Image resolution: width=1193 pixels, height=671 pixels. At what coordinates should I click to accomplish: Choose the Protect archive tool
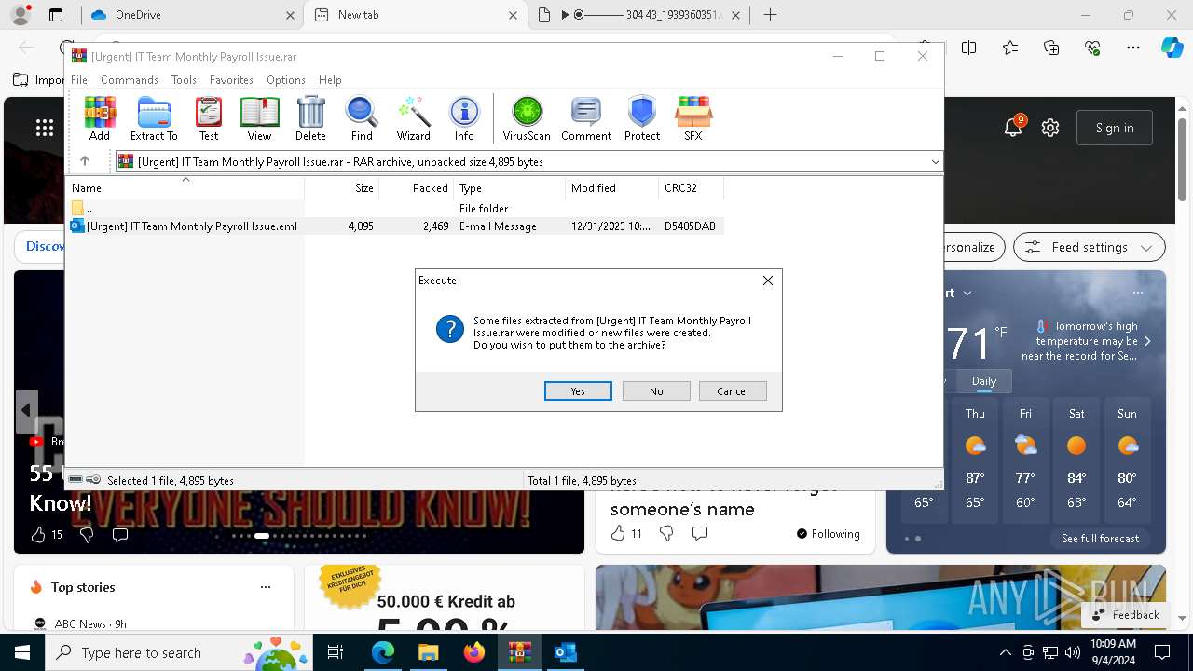[x=642, y=118]
